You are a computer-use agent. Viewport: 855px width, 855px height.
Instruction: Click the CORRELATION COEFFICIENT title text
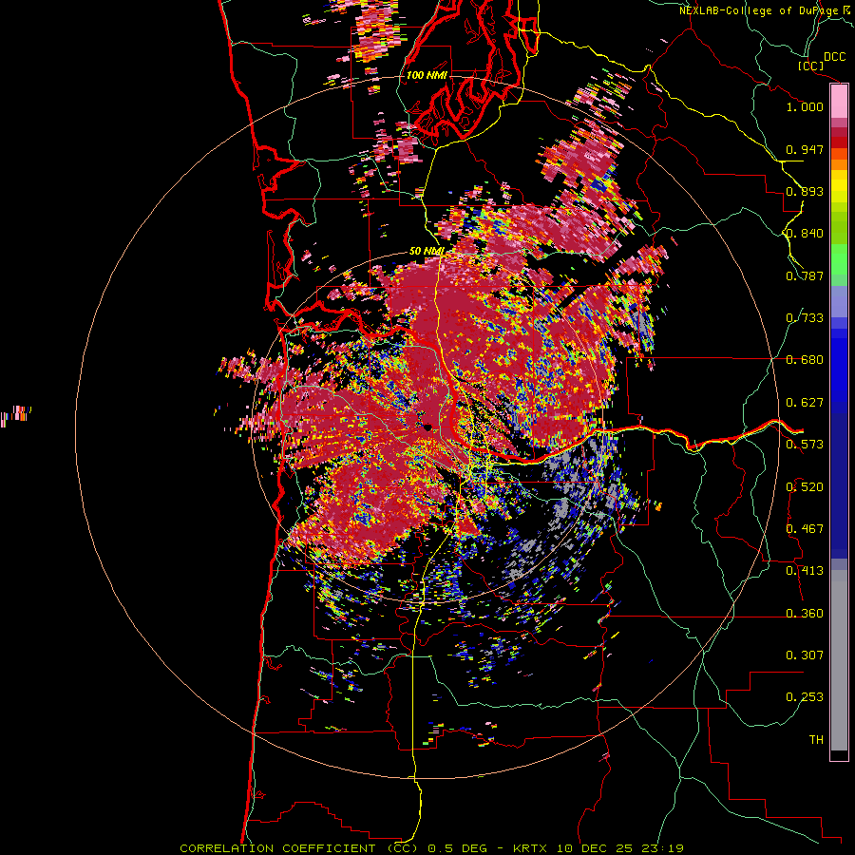(278, 848)
